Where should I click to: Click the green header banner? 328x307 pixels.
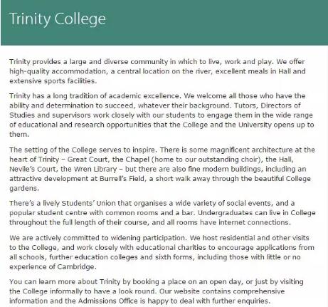[164, 23]
